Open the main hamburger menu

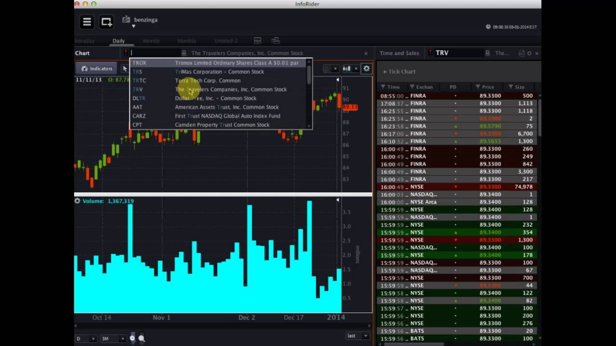tap(87, 22)
